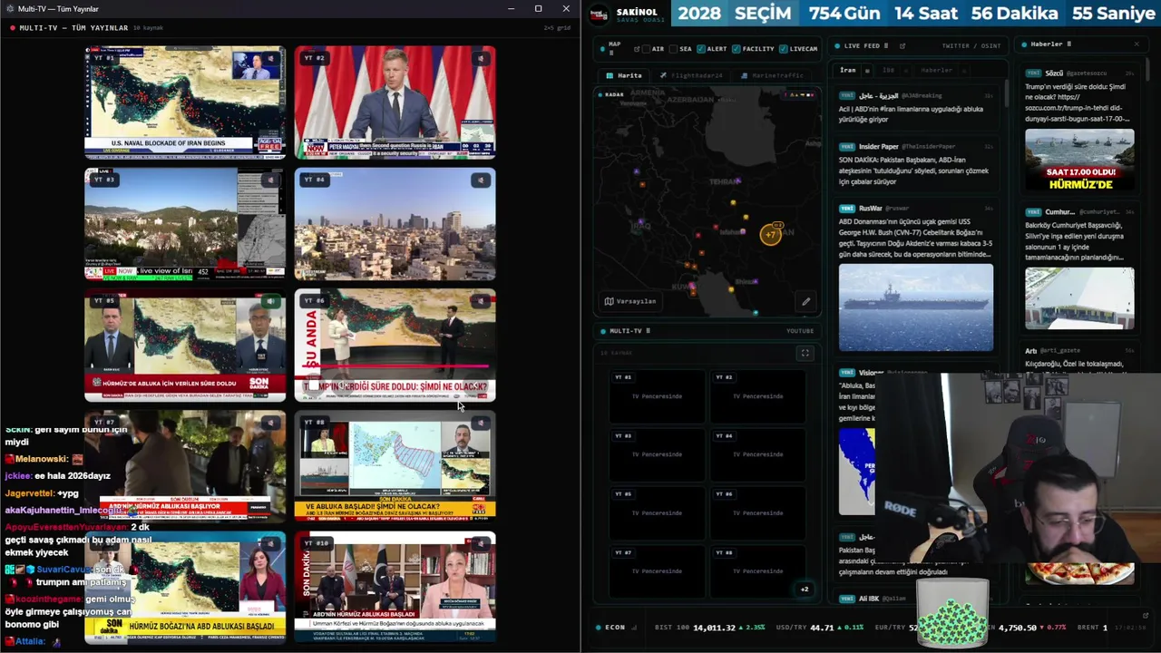The image size is (1161, 653).
Task: Click the '2028 SEÇİM' countdown text
Action: pyautogui.click(x=735, y=14)
